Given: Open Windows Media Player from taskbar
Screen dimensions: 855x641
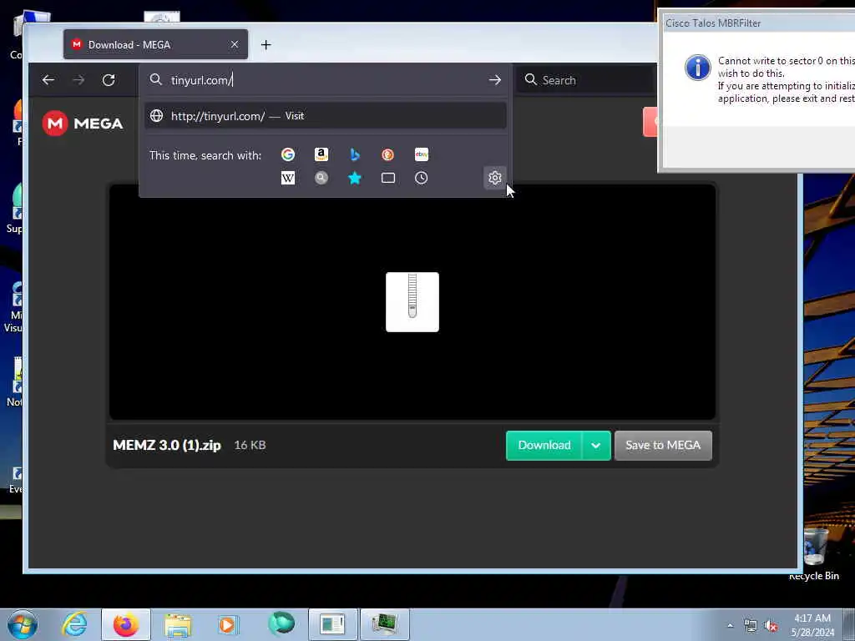Looking at the screenshot, I should pos(229,624).
